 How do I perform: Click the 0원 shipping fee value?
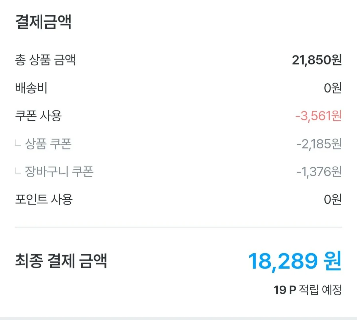333,88
